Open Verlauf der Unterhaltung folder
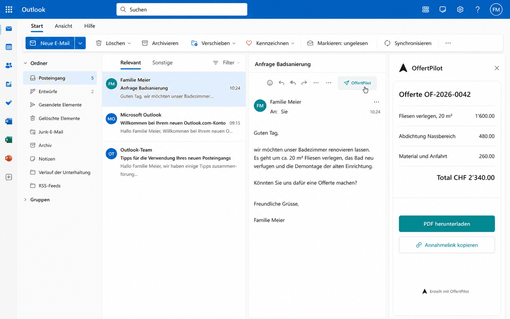This screenshot has height=319, width=510. tap(60, 172)
